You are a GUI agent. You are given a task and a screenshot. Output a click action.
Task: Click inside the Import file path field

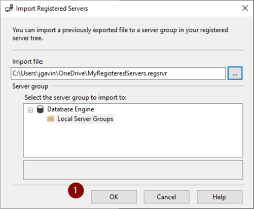pyautogui.click(x=118, y=73)
